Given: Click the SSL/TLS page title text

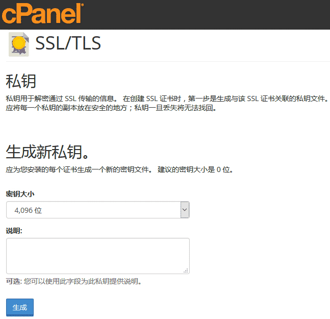Looking at the screenshot, I should [68, 44].
